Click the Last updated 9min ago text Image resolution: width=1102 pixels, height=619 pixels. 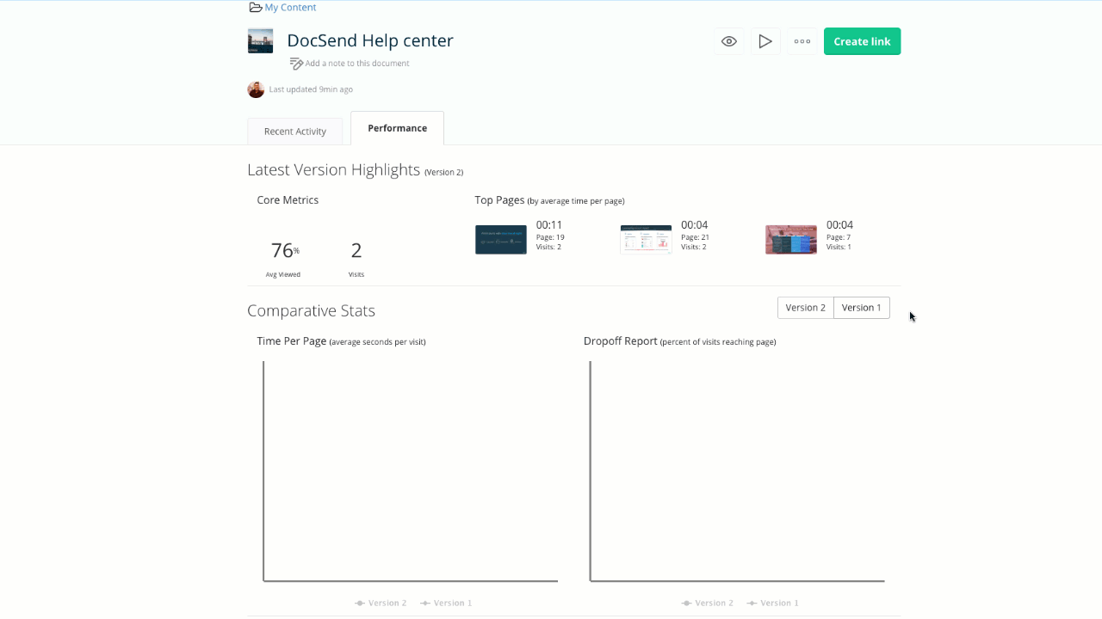[311, 89]
